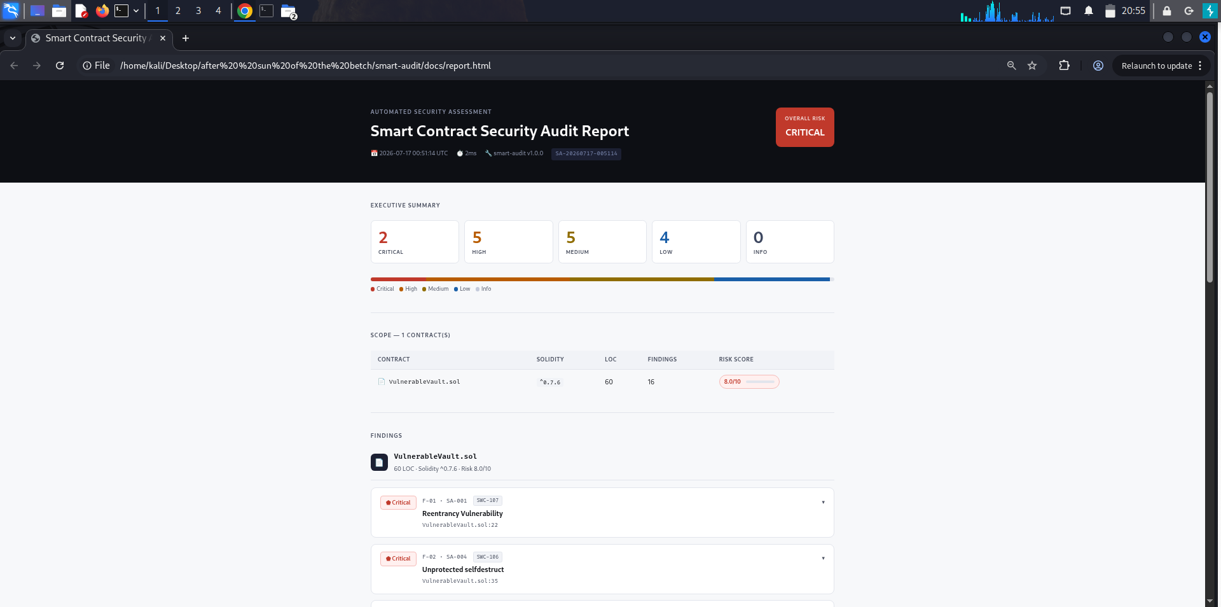The width and height of the screenshot is (1221, 607).
Task: Go back to the previous page
Action: (x=14, y=66)
